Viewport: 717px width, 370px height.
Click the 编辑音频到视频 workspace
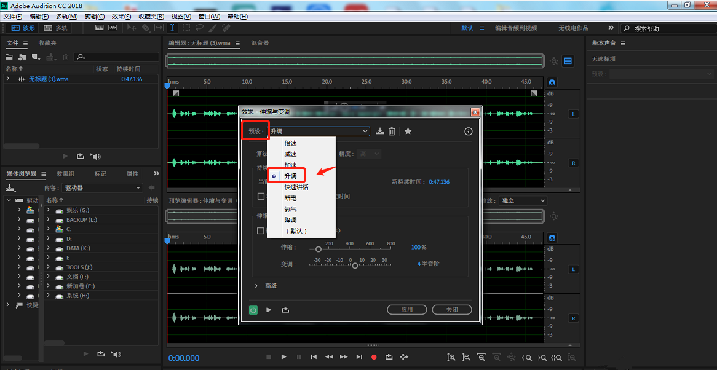[517, 28]
